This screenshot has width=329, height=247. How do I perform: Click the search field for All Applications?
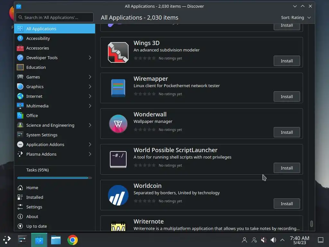click(x=55, y=17)
